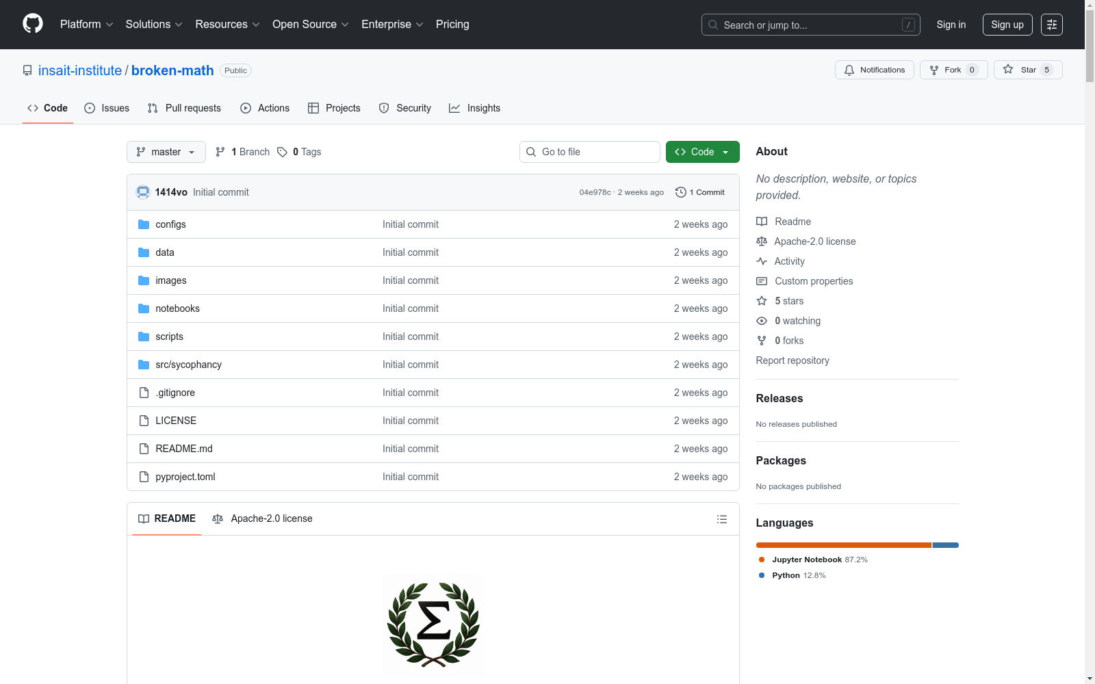Click the Notifications bell button

874,70
